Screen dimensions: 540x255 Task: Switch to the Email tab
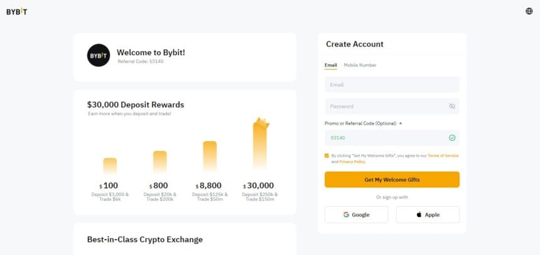pos(331,65)
